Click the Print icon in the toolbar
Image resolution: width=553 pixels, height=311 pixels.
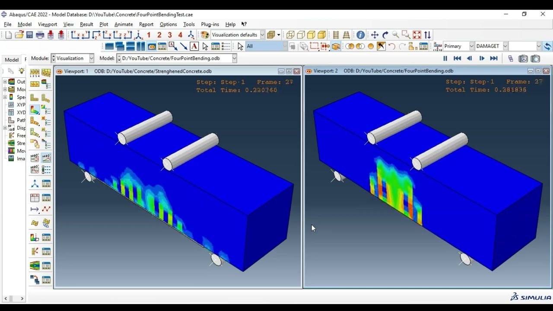pos(40,35)
